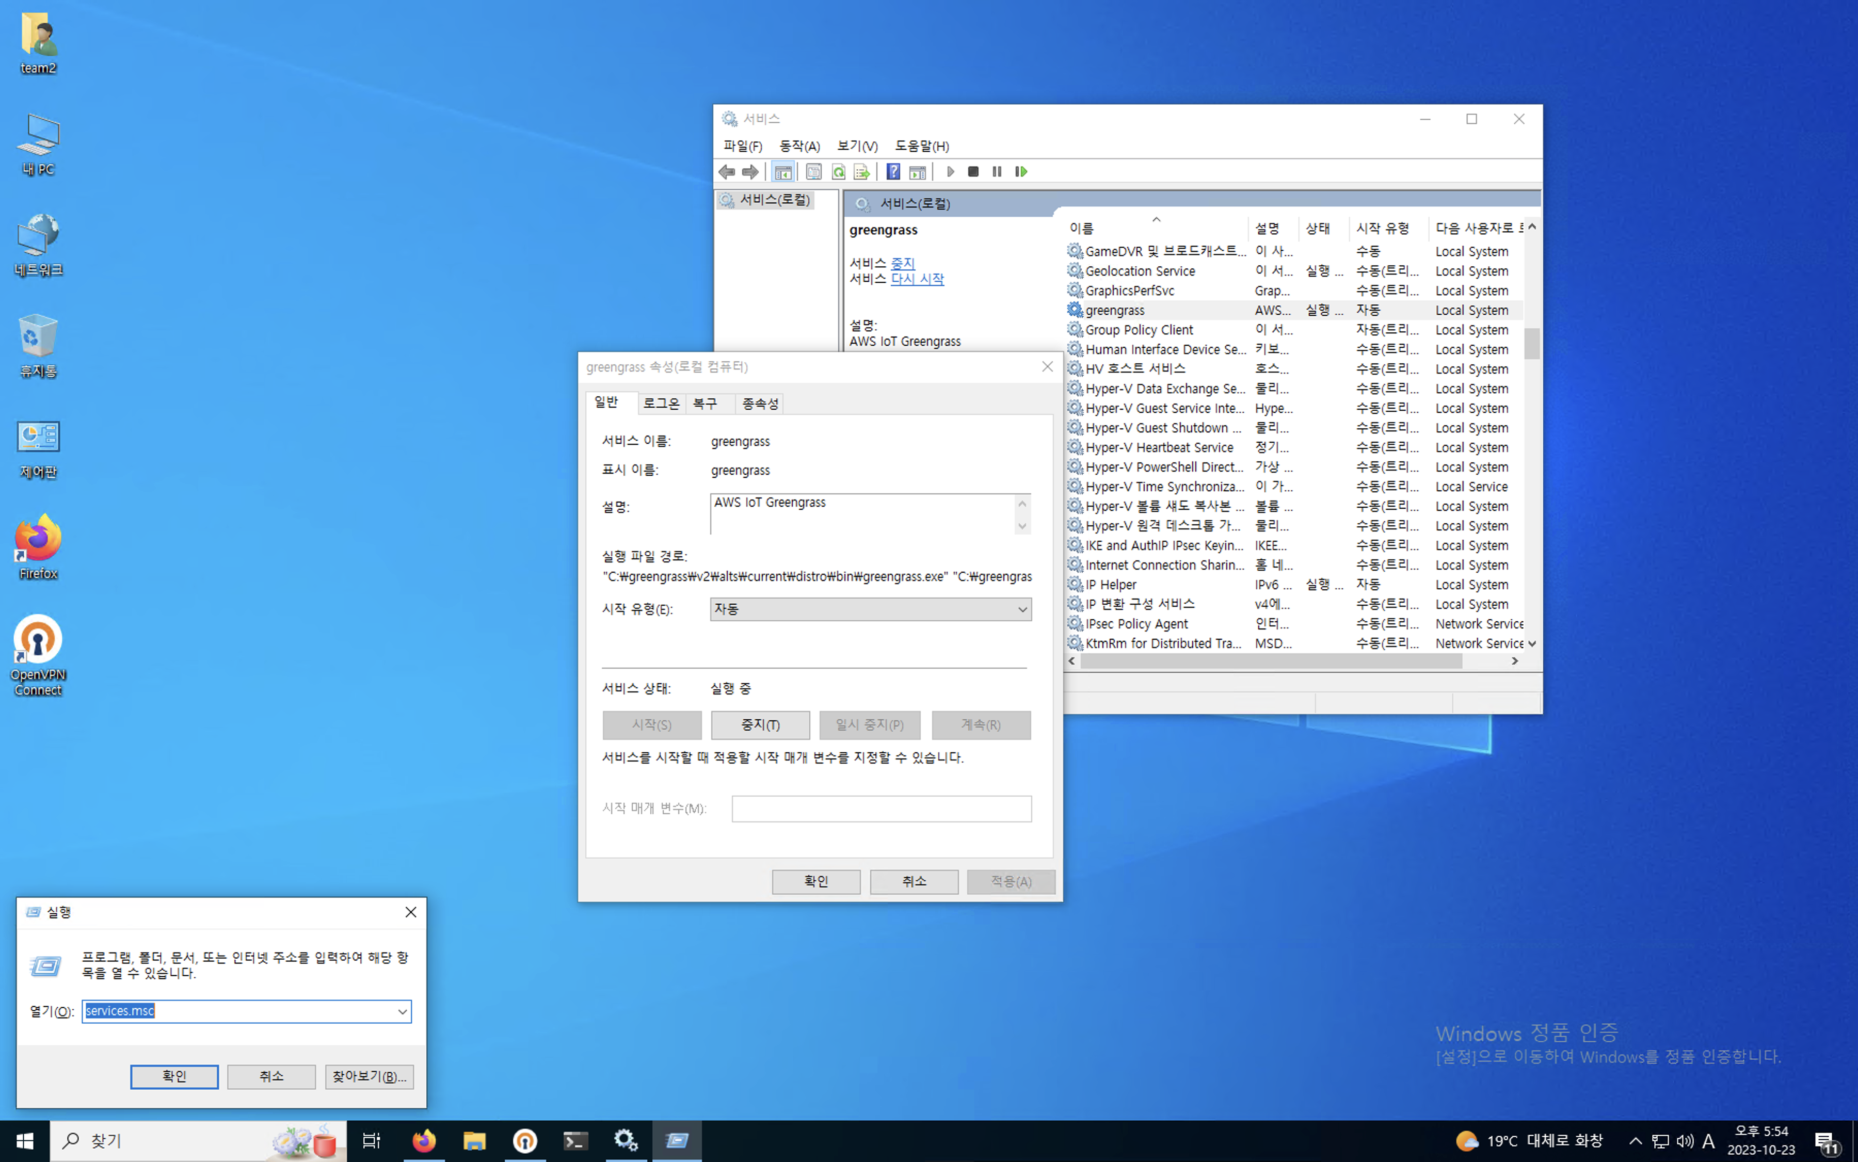Select the IP Helper service row
This screenshot has height=1162, width=1858.
(1112, 585)
